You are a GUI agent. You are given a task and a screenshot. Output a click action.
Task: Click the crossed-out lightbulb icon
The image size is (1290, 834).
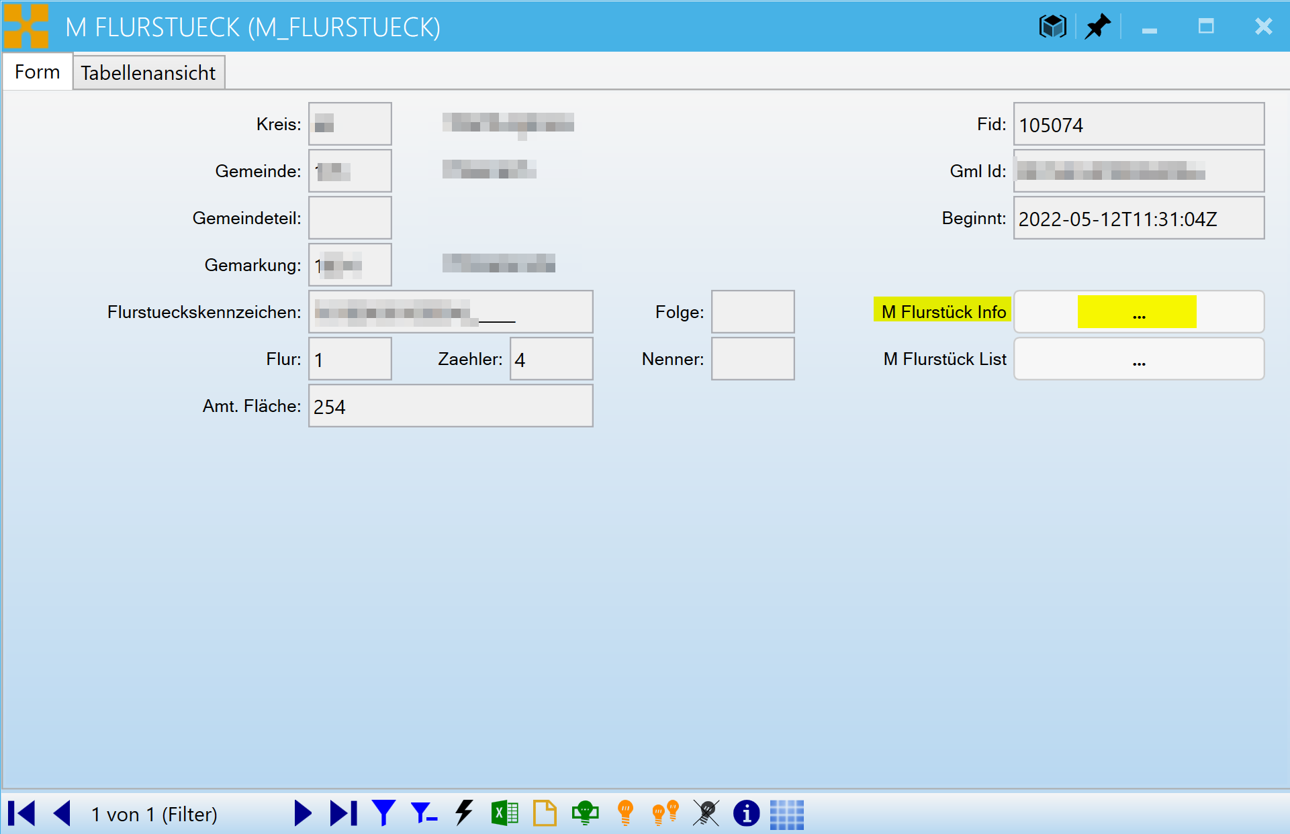point(706,813)
